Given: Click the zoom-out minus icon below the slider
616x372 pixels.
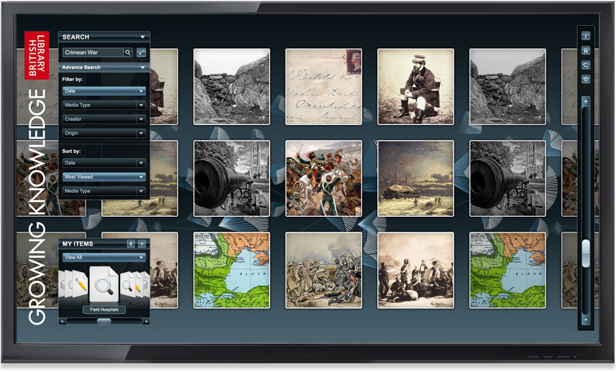Looking at the screenshot, I should coord(585,319).
